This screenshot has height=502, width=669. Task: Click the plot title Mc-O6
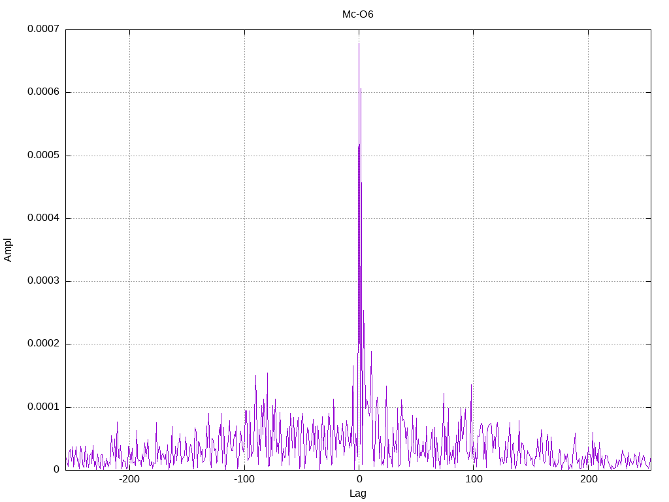point(357,14)
